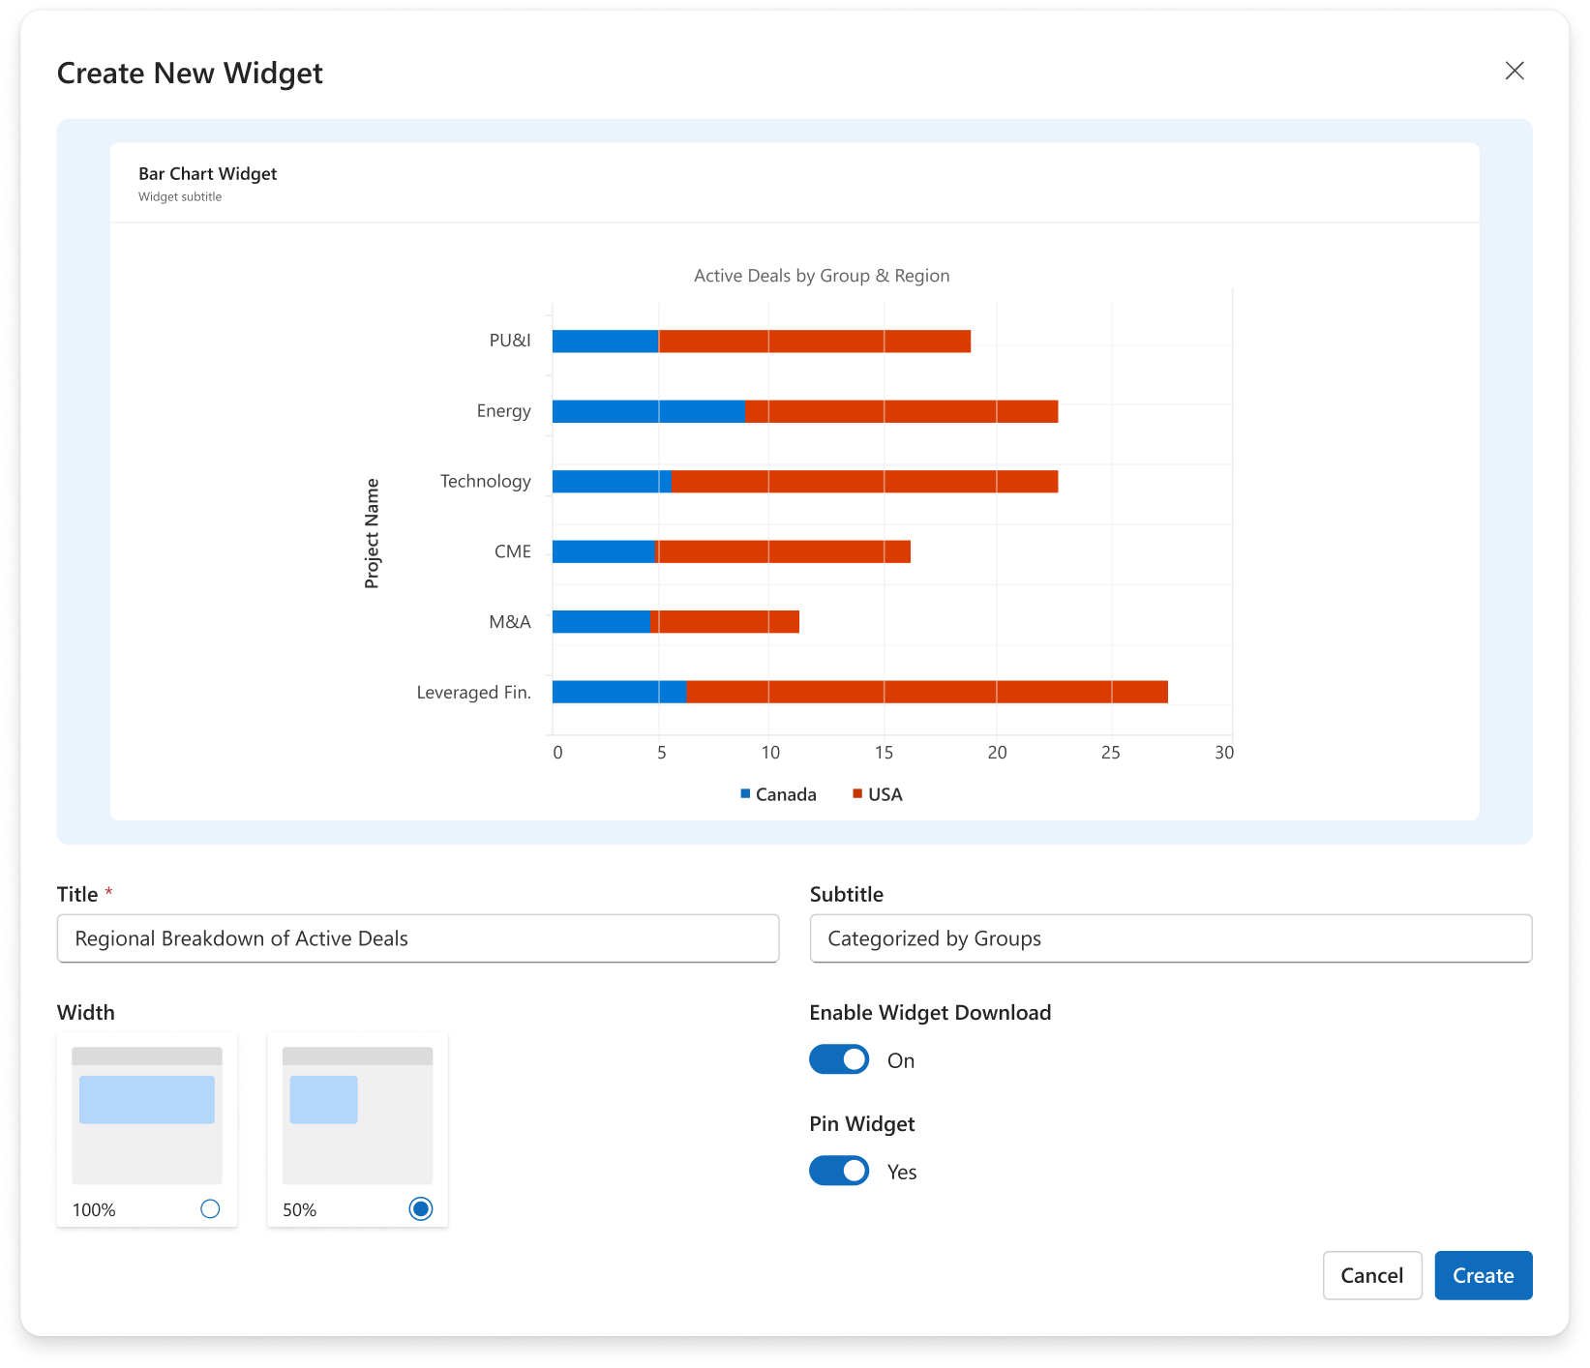Click the 50% width layout thumbnail
1590x1368 pixels.
[x=357, y=1115]
